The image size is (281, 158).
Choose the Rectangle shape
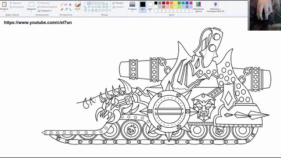click(x=96, y=3)
